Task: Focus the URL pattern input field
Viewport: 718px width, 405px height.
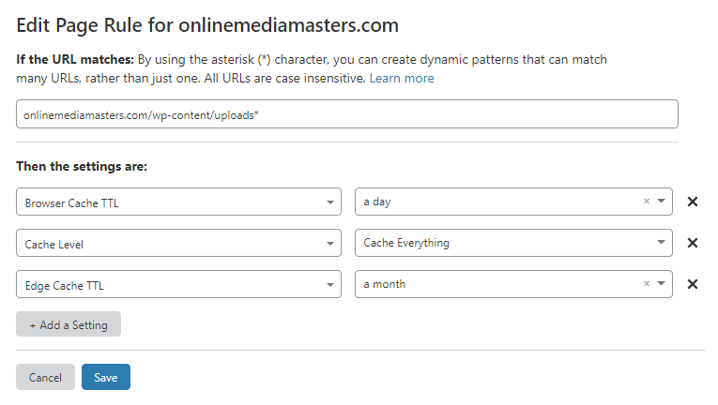Action: (x=347, y=114)
